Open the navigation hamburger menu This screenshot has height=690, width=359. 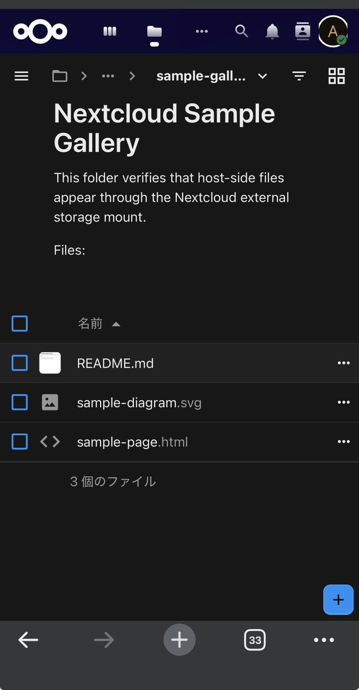click(x=21, y=76)
